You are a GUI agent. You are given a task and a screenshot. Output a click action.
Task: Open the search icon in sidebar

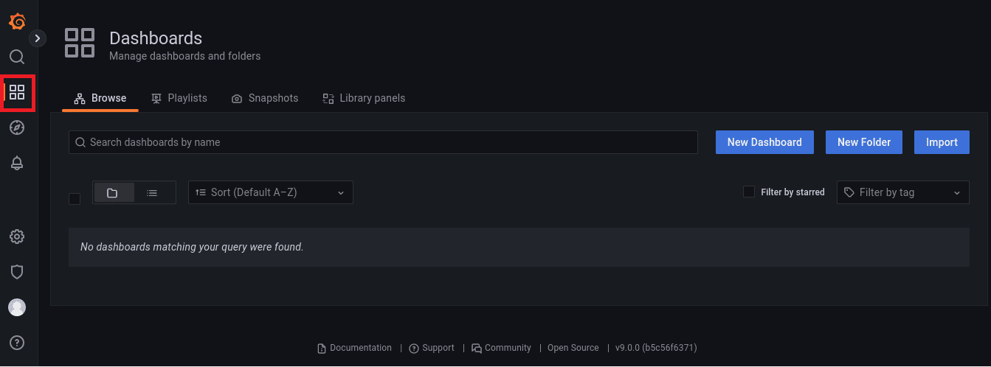(x=17, y=57)
